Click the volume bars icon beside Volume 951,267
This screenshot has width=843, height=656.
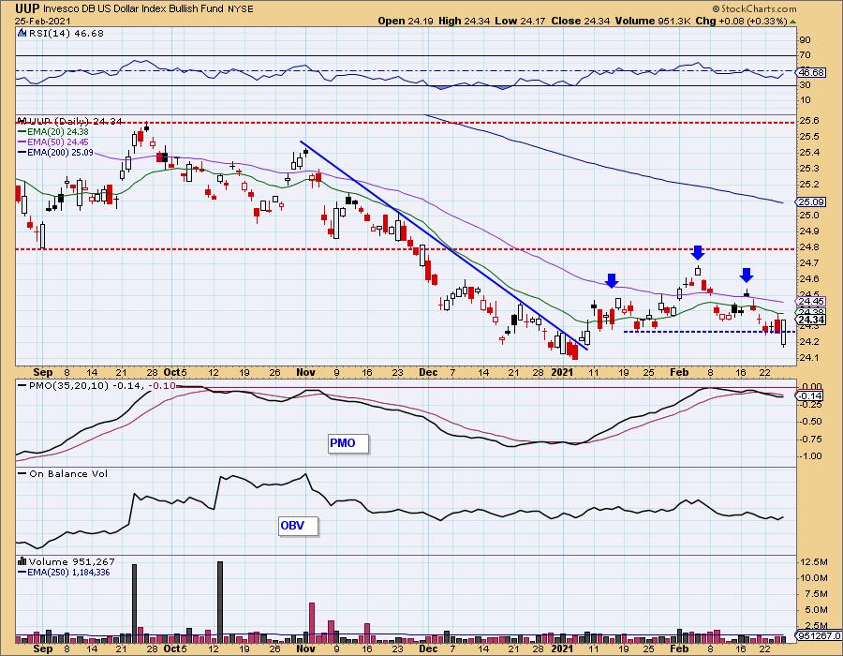pyautogui.click(x=22, y=561)
